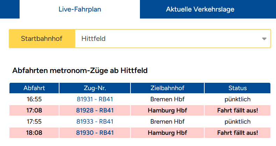This screenshot has width=276, height=146.
Task: Switch to Aktuelle Verkehrslage tab
Action: point(200,9)
